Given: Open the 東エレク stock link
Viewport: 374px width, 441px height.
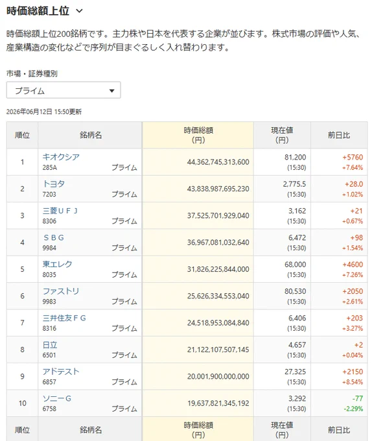Looking at the screenshot, I should pyautogui.click(x=58, y=264).
